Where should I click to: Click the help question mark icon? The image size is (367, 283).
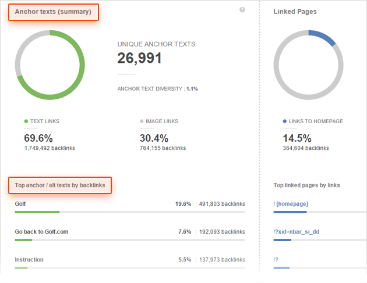(242, 10)
